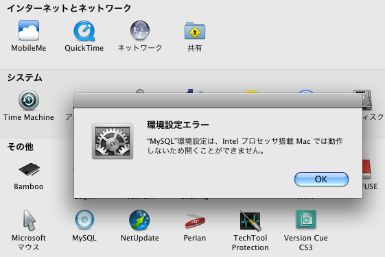385x257 pixels.
Task: Click the partially hidden disk icon behind the dialog
Action: click(366, 99)
